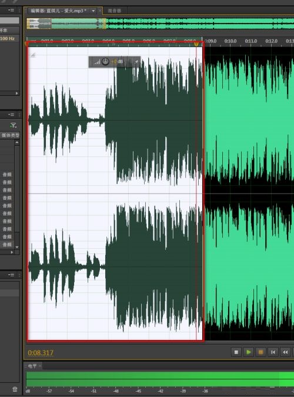The width and height of the screenshot is (294, 397).
Task: Select the 编辑器 editor tab
Action: [59, 11]
